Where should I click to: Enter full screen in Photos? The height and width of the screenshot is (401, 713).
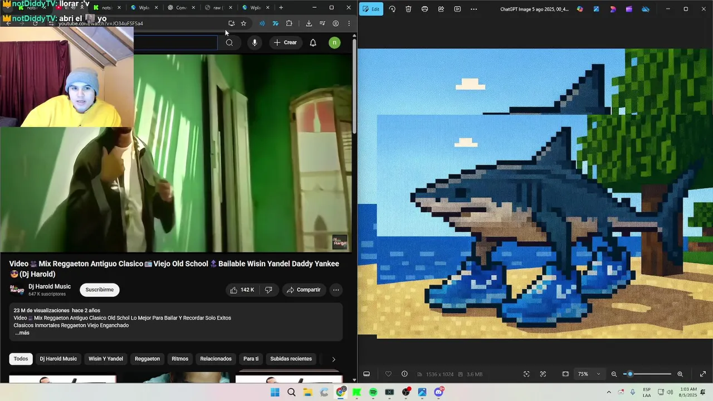coord(702,374)
